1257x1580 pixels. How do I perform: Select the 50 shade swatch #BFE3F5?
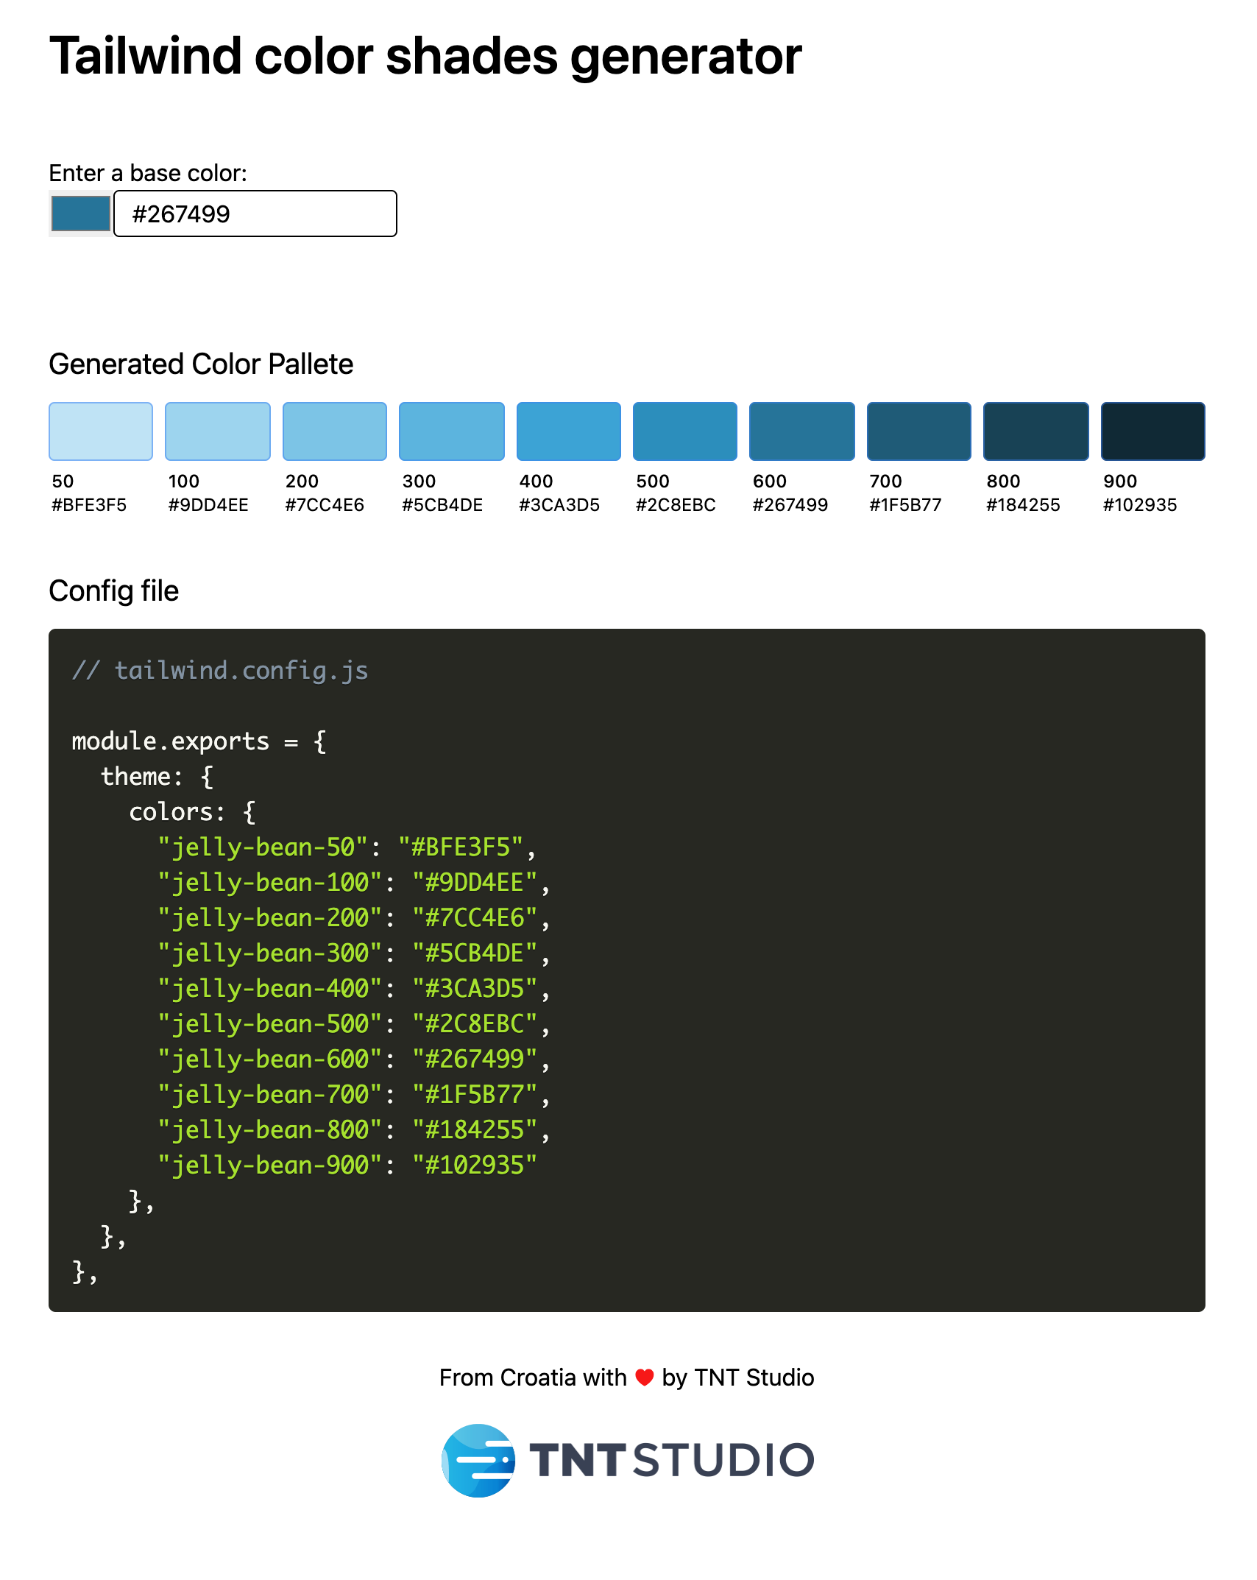pyautogui.click(x=100, y=431)
